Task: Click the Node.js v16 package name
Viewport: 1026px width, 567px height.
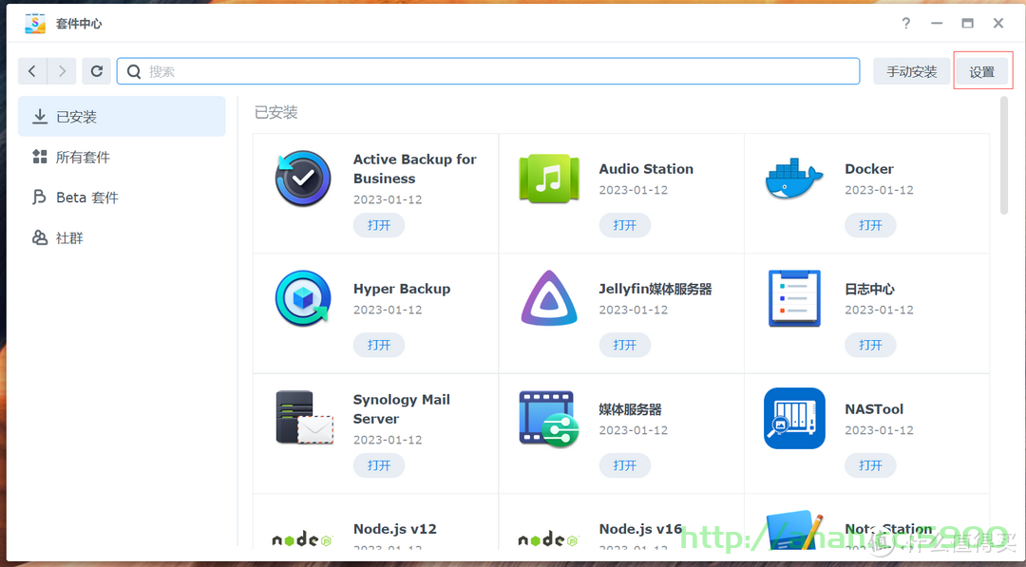Action: [x=640, y=528]
